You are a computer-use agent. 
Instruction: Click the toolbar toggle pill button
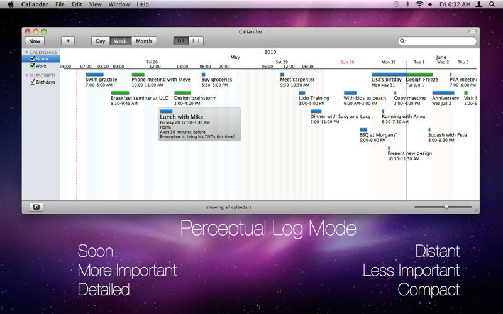472,31
